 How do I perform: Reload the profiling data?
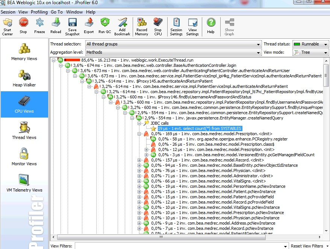[56, 26]
